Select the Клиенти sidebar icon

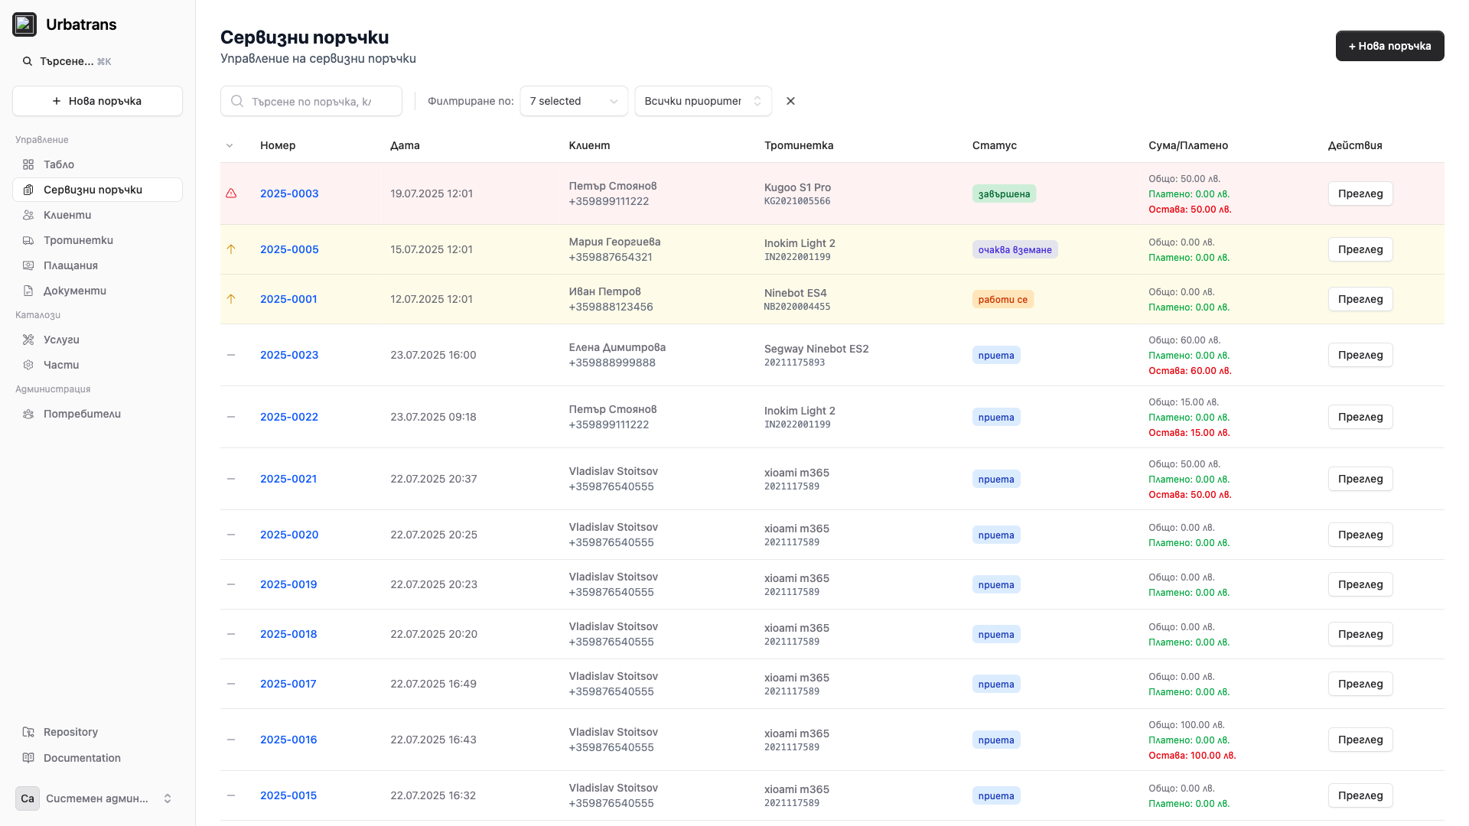[x=28, y=215]
